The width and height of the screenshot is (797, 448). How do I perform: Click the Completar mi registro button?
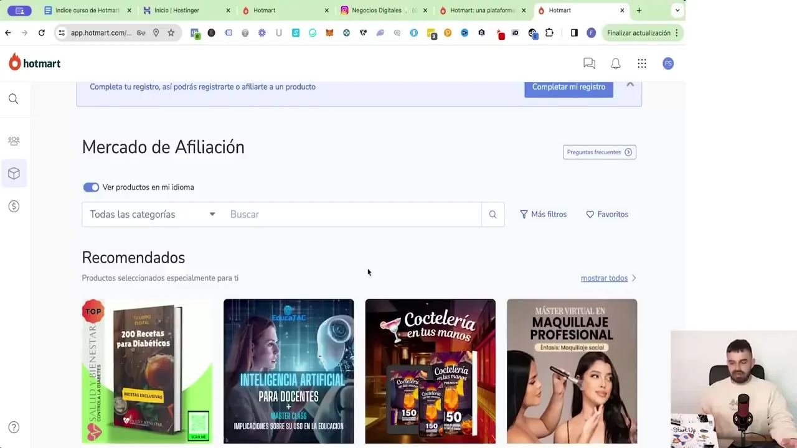pos(568,87)
